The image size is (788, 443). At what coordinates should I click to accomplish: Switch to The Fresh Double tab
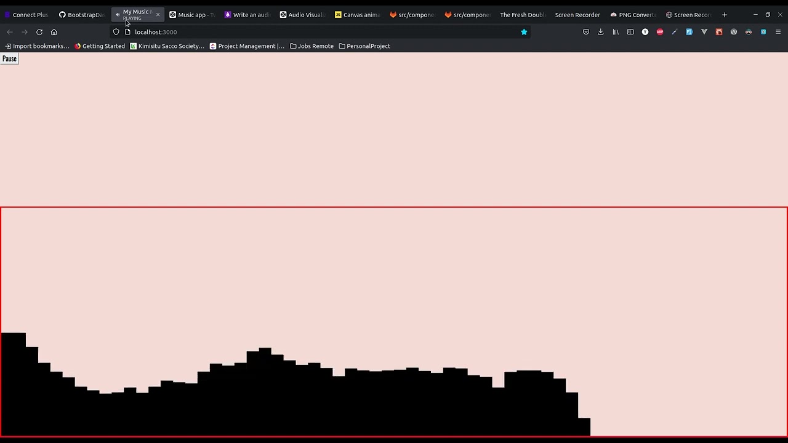522,15
